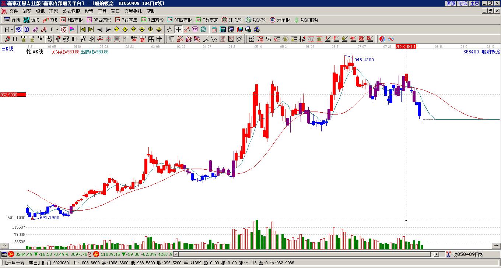Select the zigzag wave line tool

[214, 39]
